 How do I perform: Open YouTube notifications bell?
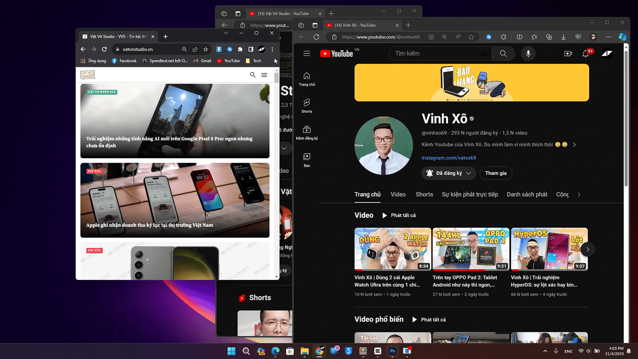point(585,53)
